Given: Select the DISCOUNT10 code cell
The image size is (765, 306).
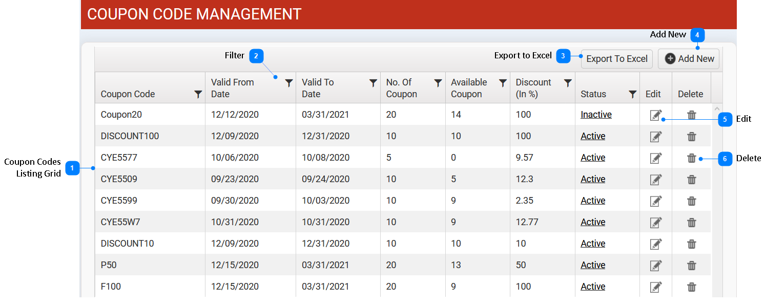Looking at the screenshot, I should point(150,244).
